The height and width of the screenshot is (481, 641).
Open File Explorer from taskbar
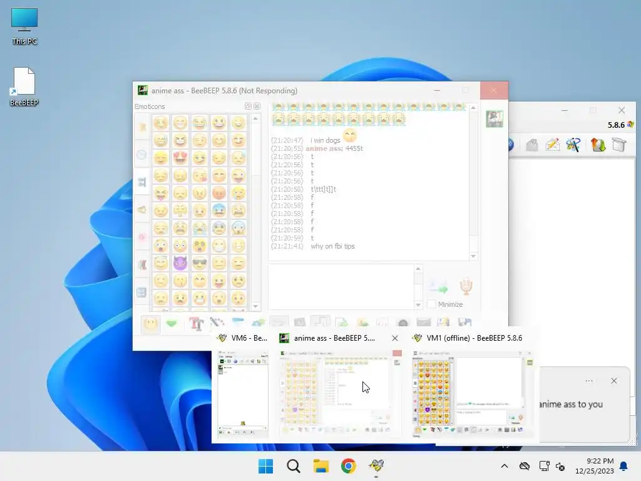coord(321,466)
